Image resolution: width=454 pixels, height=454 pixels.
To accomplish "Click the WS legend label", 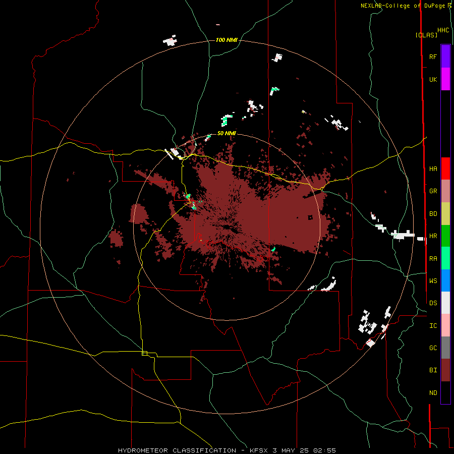I will (433, 281).
